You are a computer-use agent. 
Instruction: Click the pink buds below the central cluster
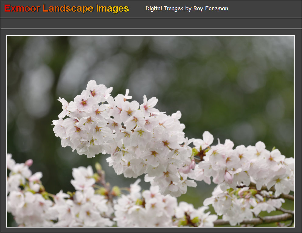(x=189, y=166)
